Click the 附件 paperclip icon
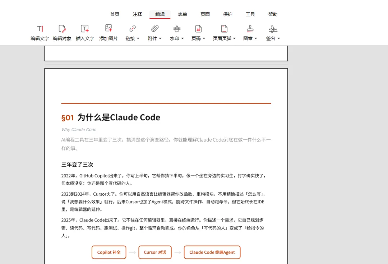The height and width of the screenshot is (264, 388). pos(154,29)
